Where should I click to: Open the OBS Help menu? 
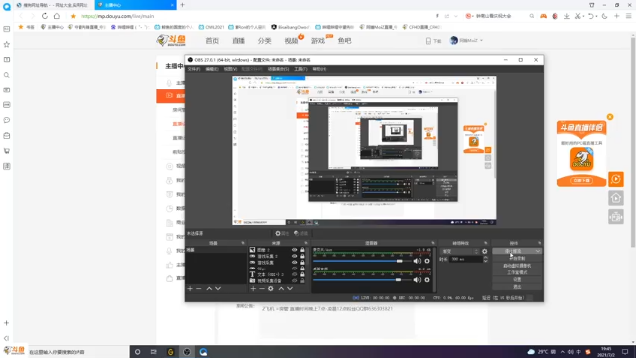click(319, 69)
